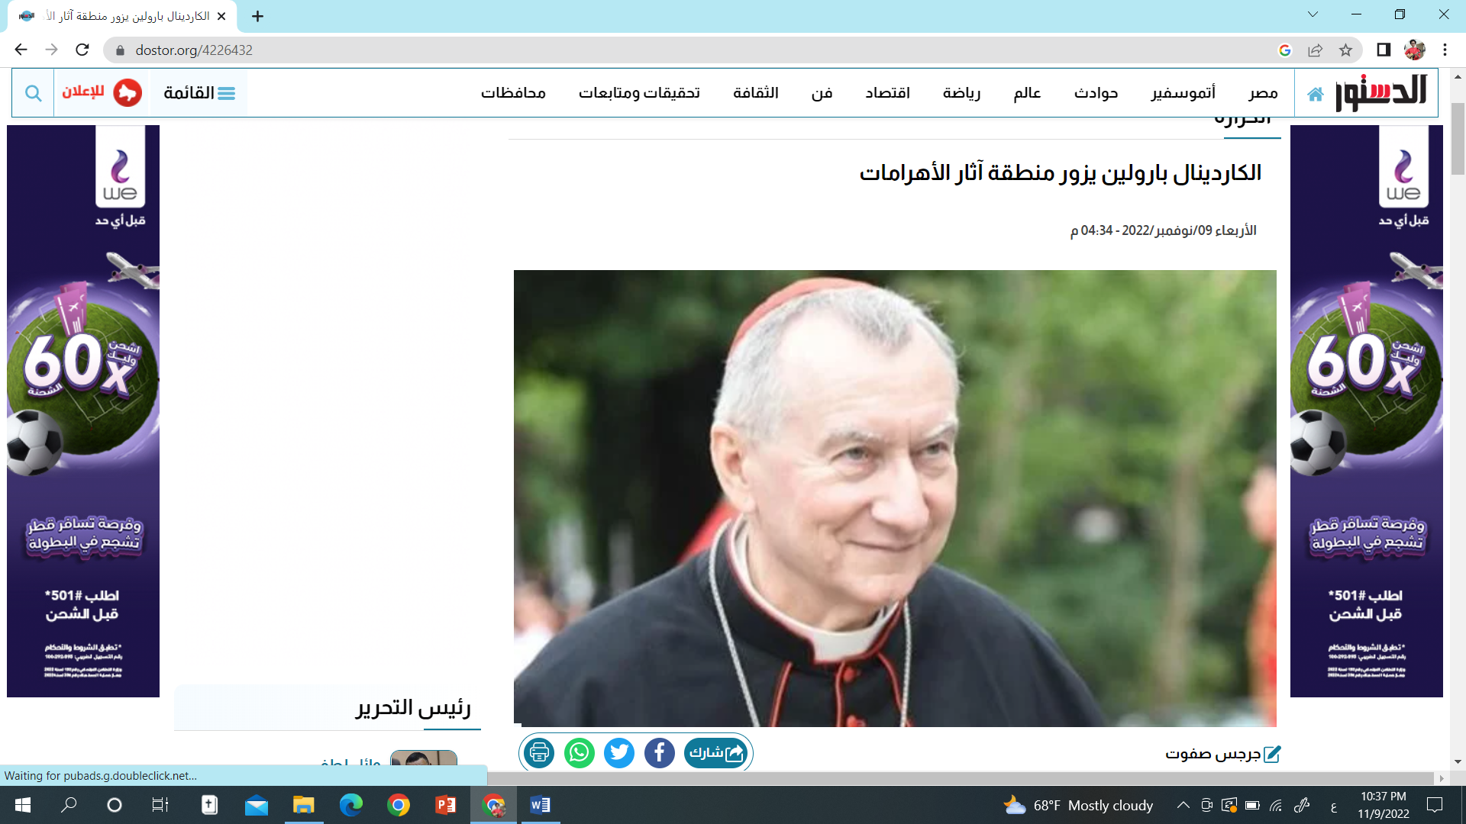1466x824 pixels.
Task: Open the حوادث section
Action: (x=1096, y=93)
